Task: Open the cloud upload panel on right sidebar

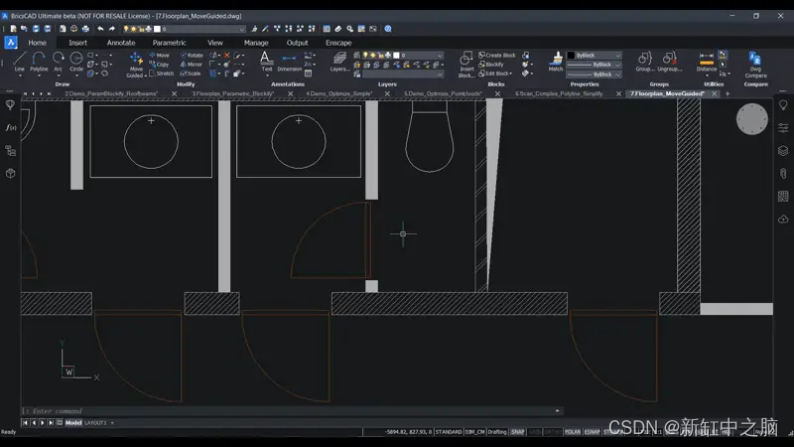Action: coord(783,220)
